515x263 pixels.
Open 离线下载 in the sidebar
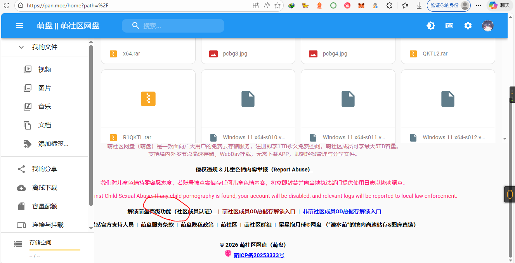[44, 188]
